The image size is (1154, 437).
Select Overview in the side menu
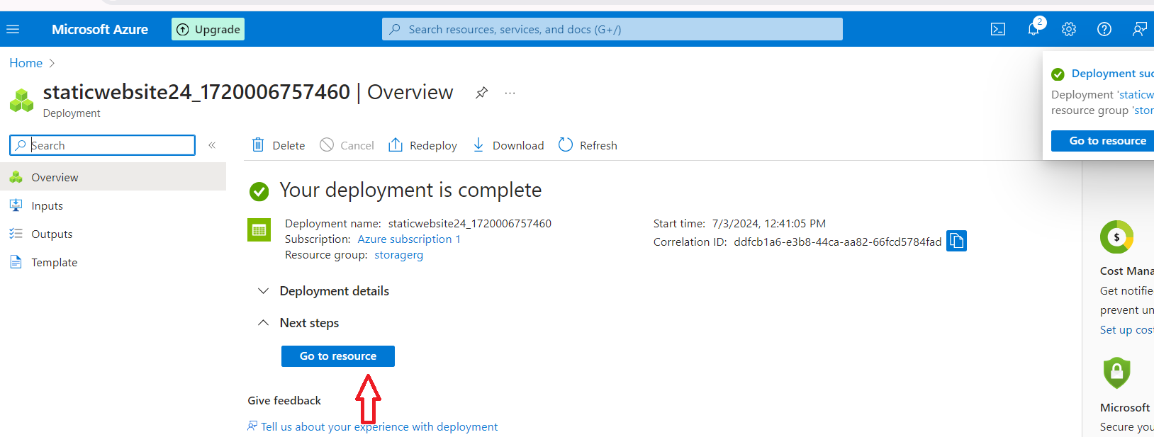pyautogui.click(x=113, y=177)
